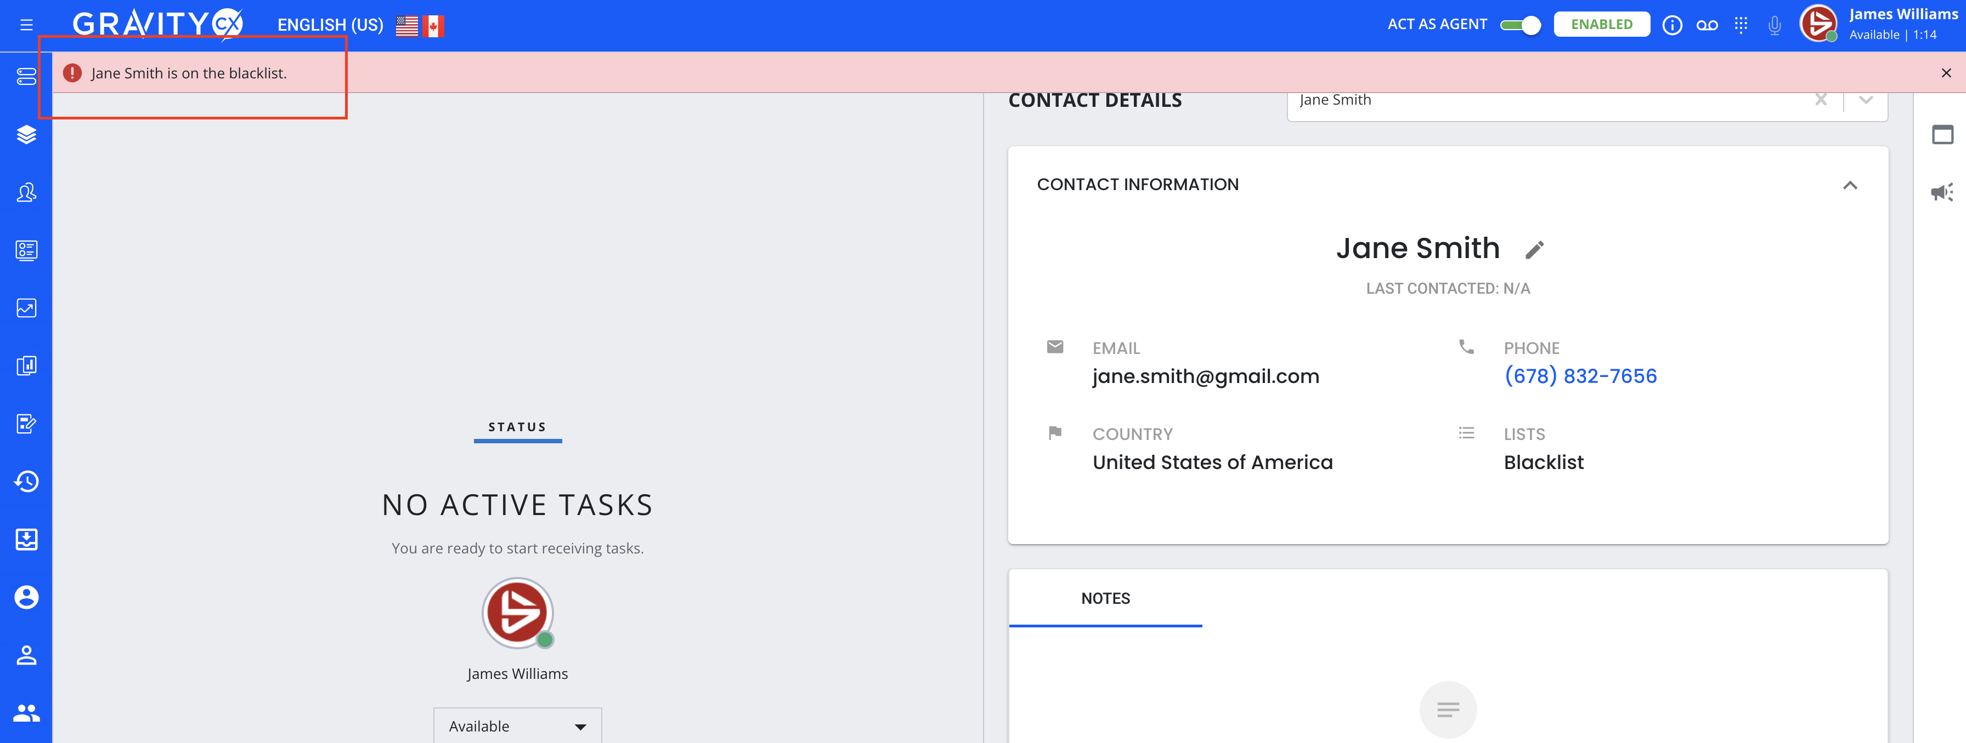1966x743 pixels.
Task: Open the history clock icon in the sidebar
Action: (26, 482)
